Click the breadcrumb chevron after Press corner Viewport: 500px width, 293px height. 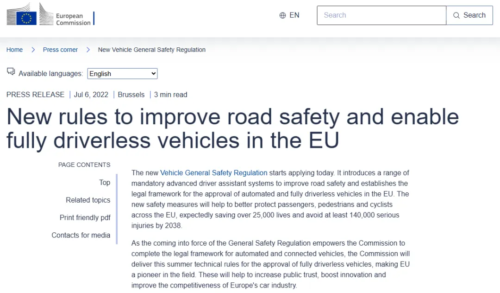tap(88, 50)
